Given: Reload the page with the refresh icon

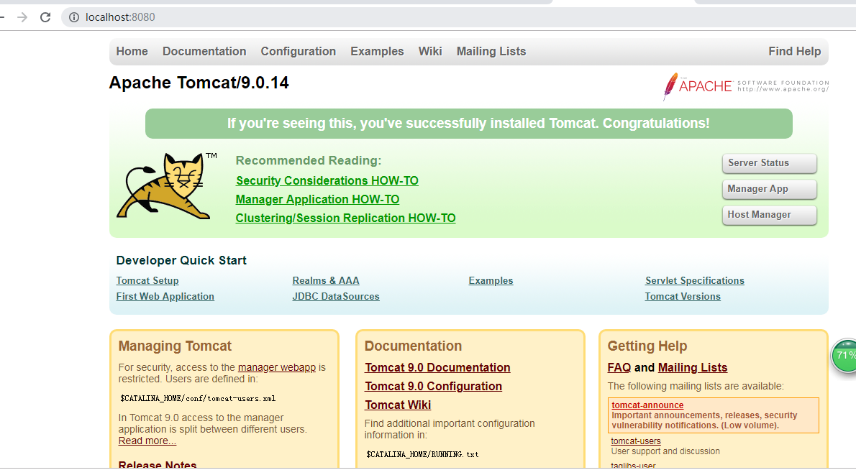Looking at the screenshot, I should pos(45,17).
